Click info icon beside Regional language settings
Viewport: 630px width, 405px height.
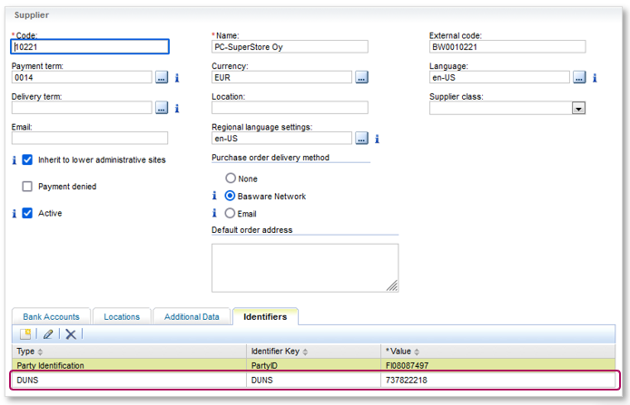(377, 139)
